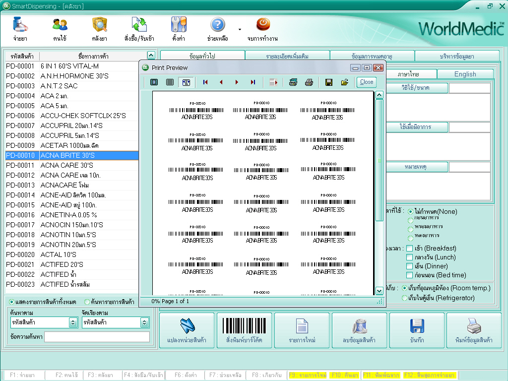
Task: Click the product list scroll-up arrow
Action: 151,55
